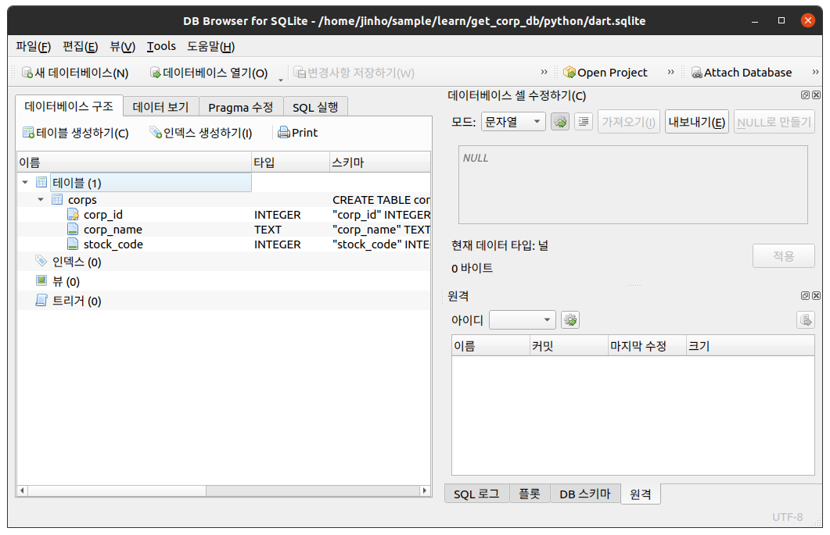The width and height of the screenshot is (830, 535).
Task: Click the 이름 column header in structure tree
Action: pyautogui.click(x=135, y=162)
